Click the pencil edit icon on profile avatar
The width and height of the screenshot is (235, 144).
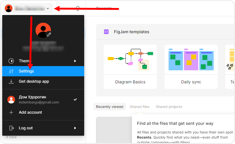point(49,34)
